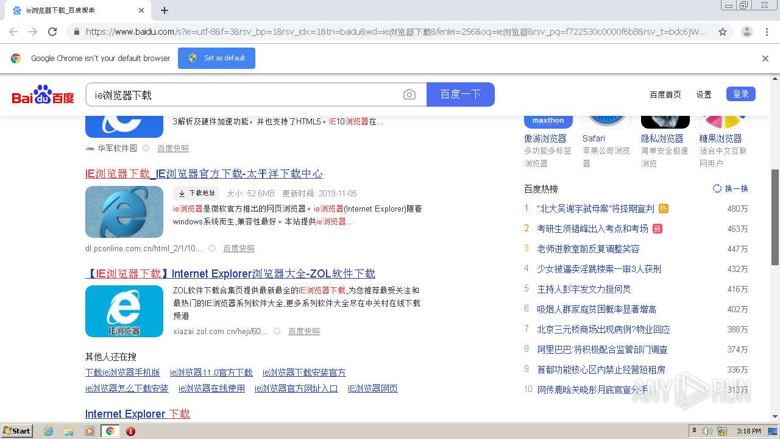Open the ZOL软件下载 result title

tap(230, 274)
